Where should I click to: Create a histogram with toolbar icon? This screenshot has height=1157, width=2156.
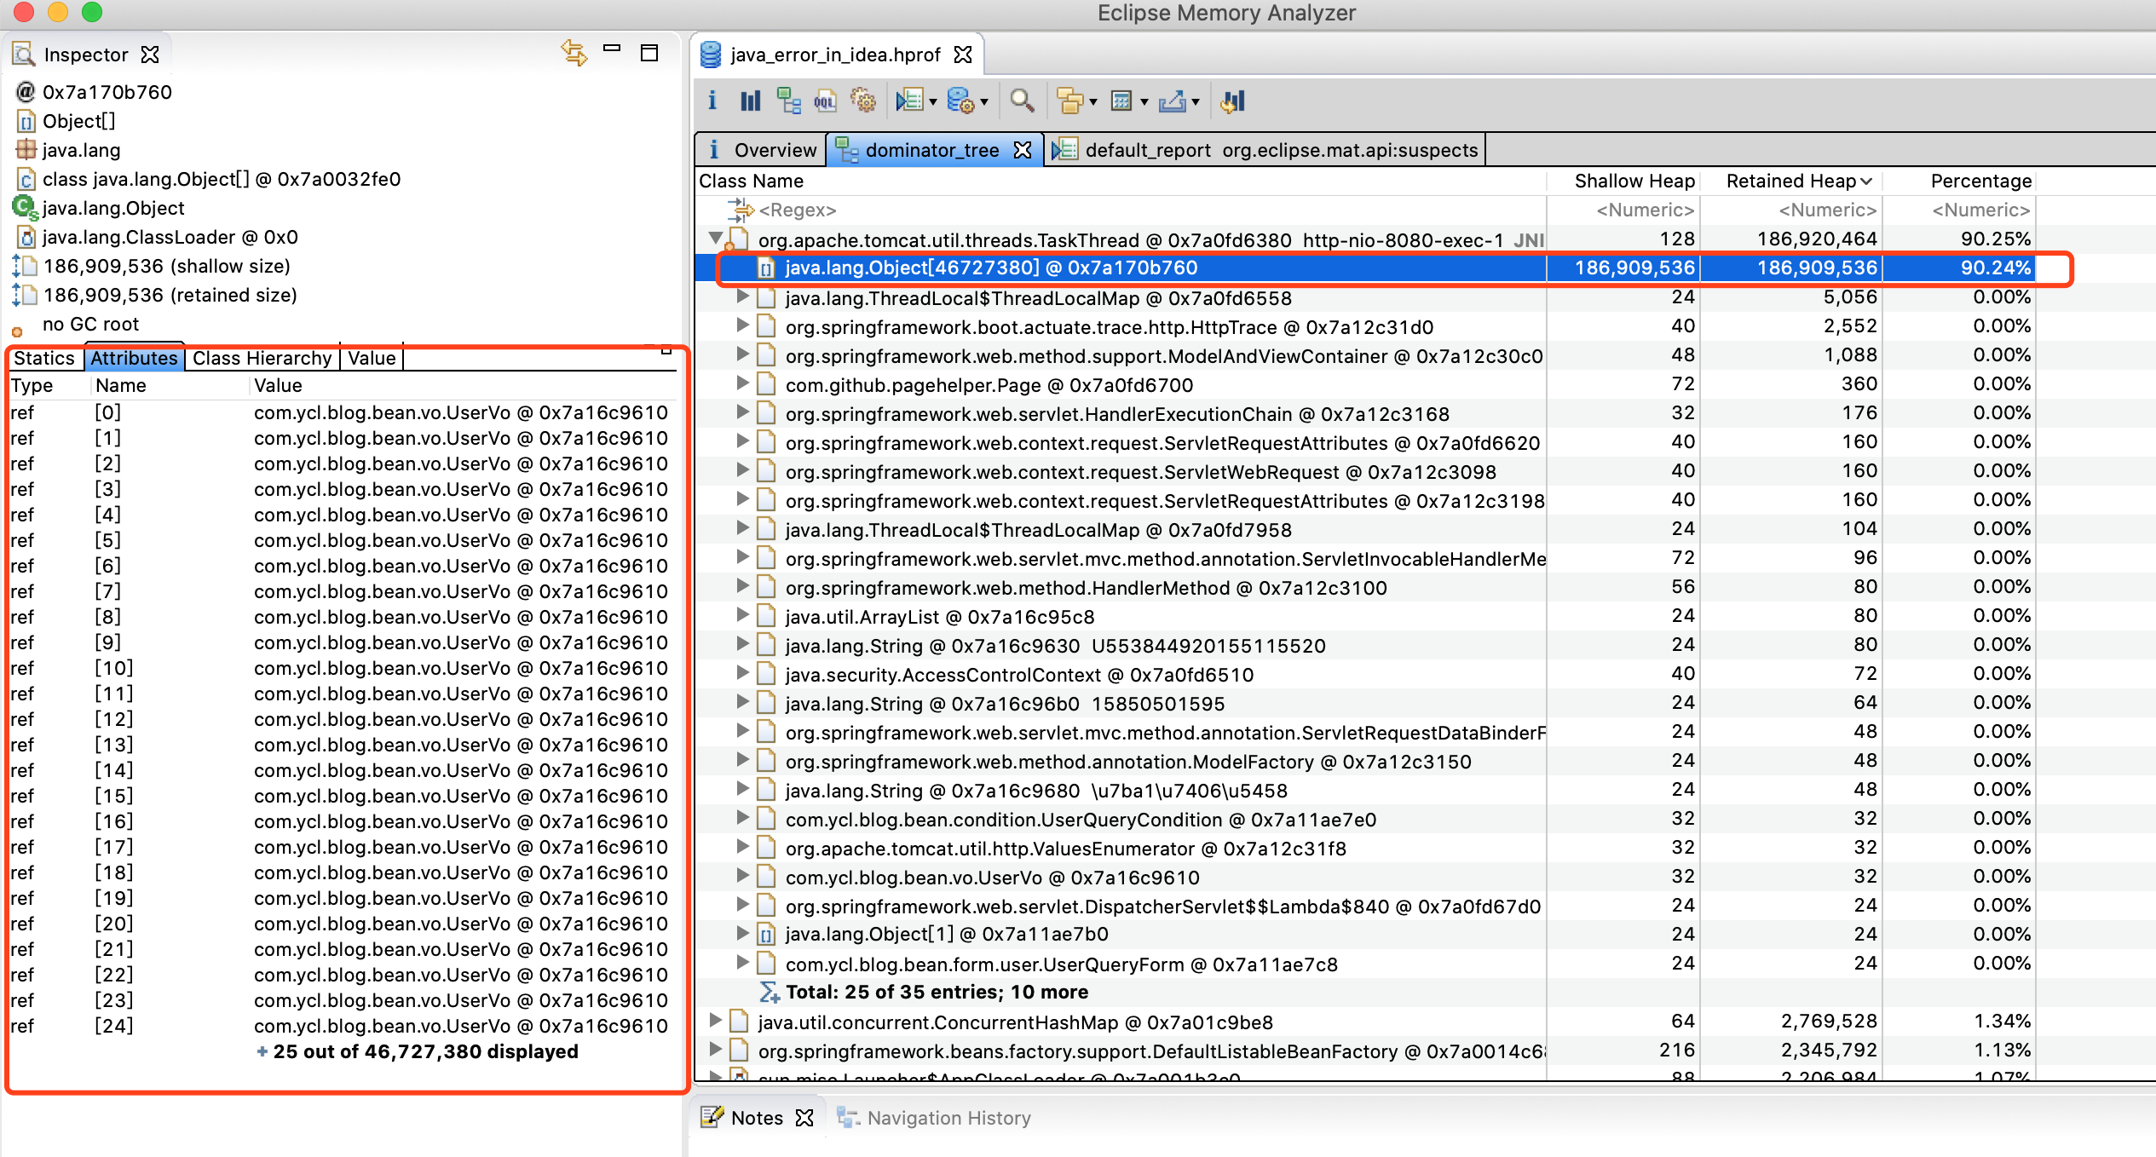750,101
